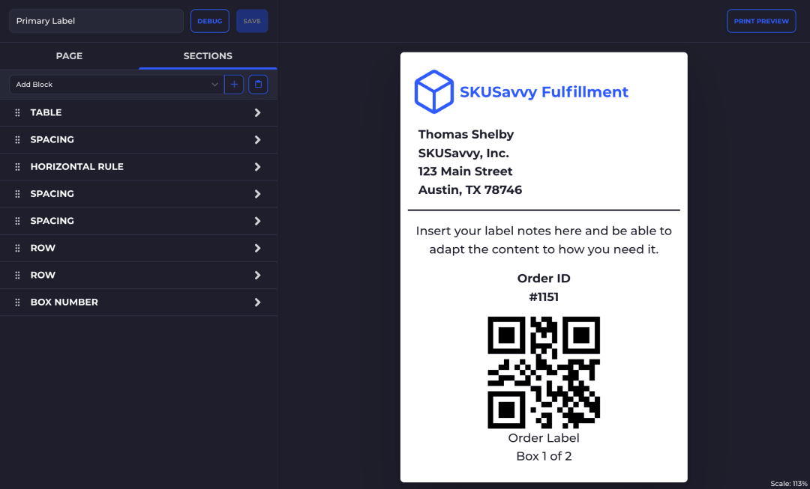The image size is (810, 489).
Task: Click 'Box 1 of 2' text
Action: pyautogui.click(x=544, y=457)
